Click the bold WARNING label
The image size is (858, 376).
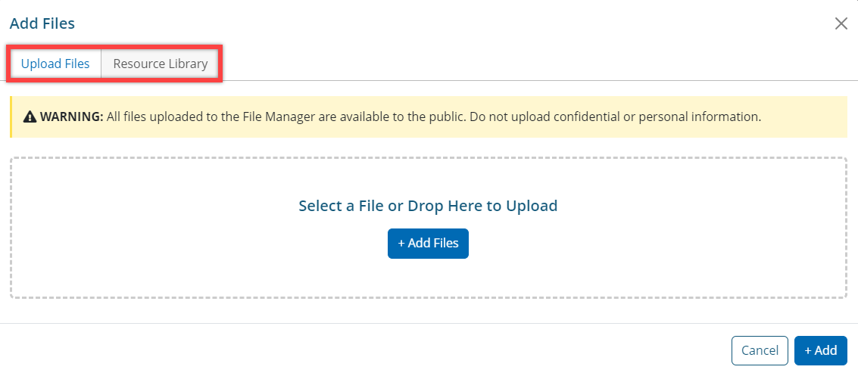(x=72, y=117)
